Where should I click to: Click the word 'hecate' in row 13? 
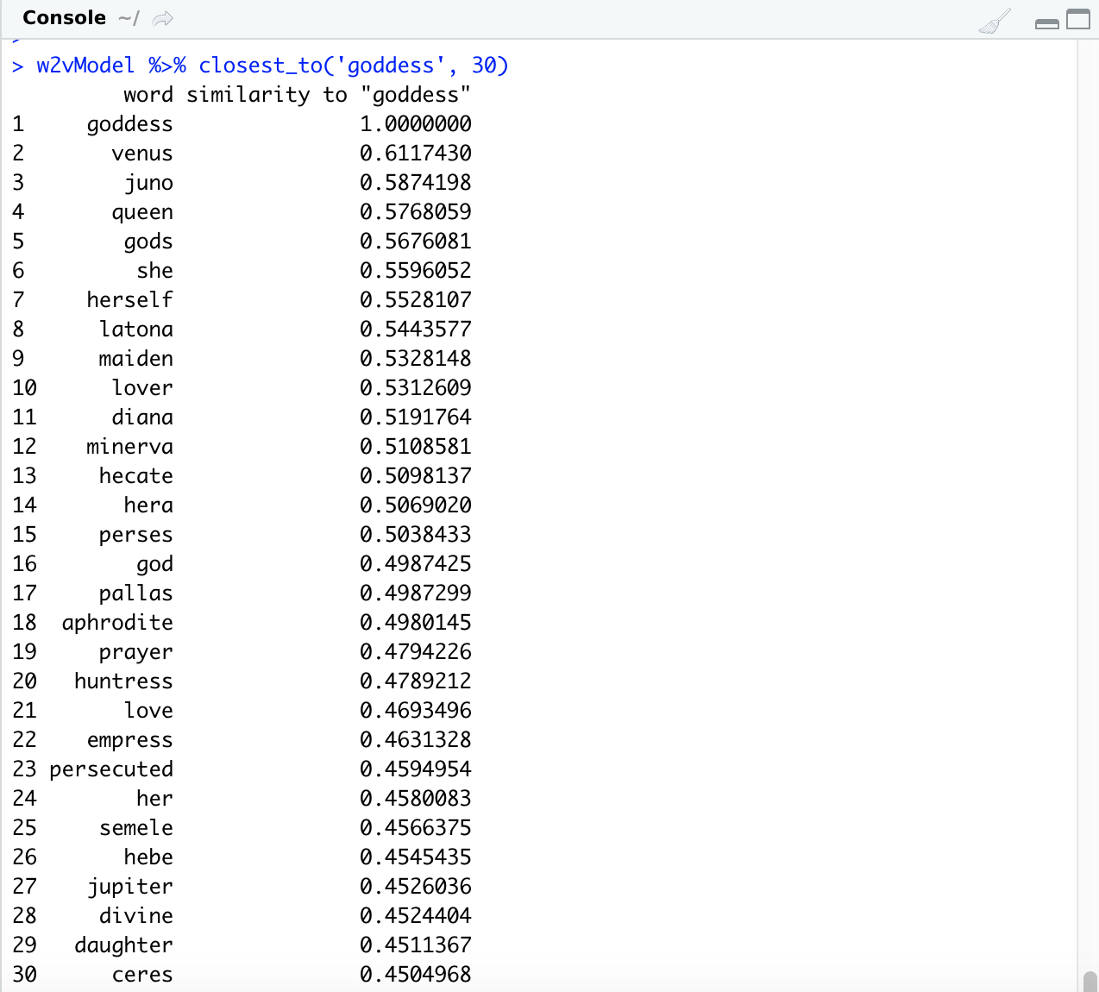click(x=135, y=476)
